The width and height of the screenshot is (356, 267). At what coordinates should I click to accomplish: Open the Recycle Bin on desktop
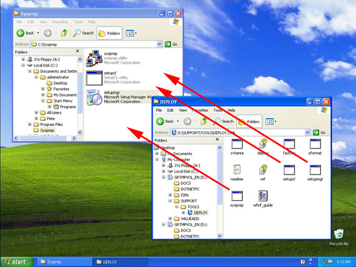pos(339,237)
